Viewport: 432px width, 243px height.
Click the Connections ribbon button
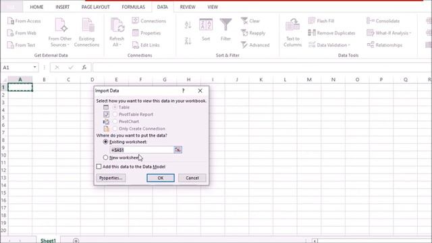pos(149,21)
